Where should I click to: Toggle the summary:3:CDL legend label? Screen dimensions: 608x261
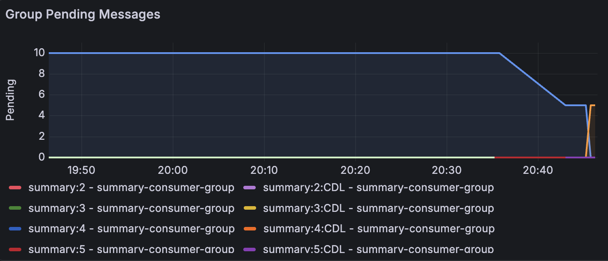[378, 208]
